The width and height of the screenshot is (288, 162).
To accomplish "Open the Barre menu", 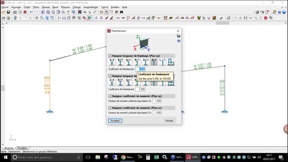I will [55, 7].
